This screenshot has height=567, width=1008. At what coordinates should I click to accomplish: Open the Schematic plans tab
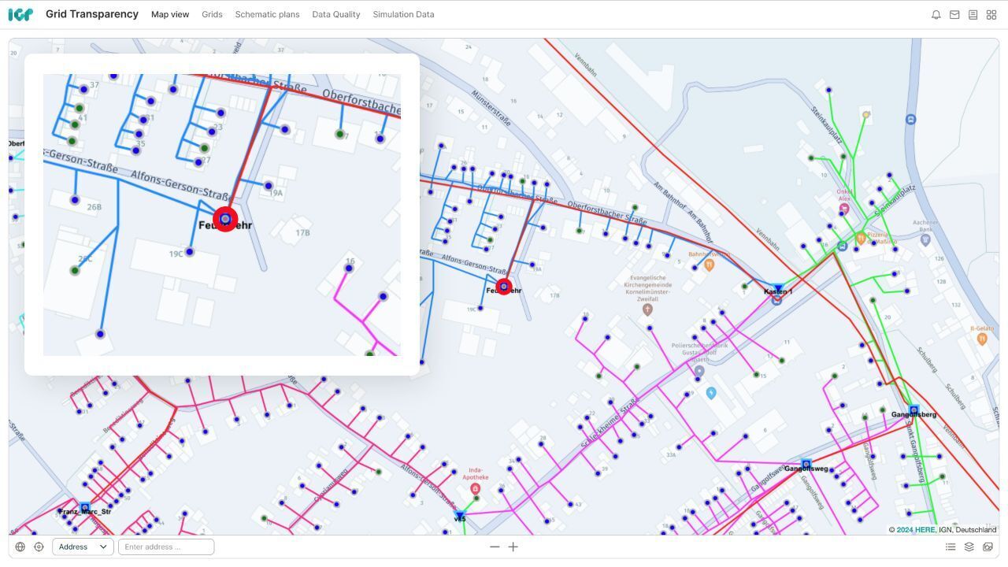(267, 14)
